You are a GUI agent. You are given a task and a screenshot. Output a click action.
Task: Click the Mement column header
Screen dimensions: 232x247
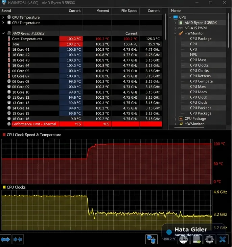pos(102,10)
